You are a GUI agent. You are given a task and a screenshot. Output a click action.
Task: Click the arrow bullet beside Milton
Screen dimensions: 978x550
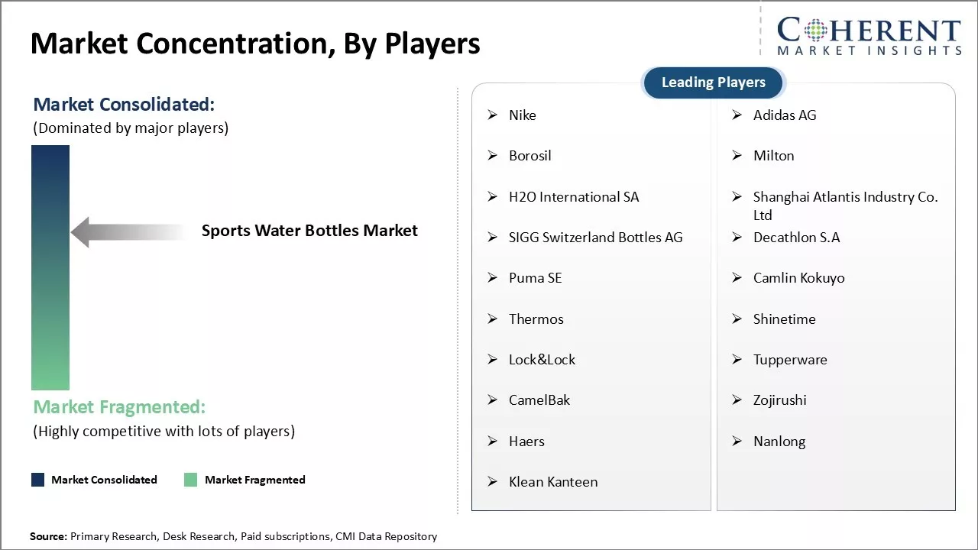coord(737,156)
